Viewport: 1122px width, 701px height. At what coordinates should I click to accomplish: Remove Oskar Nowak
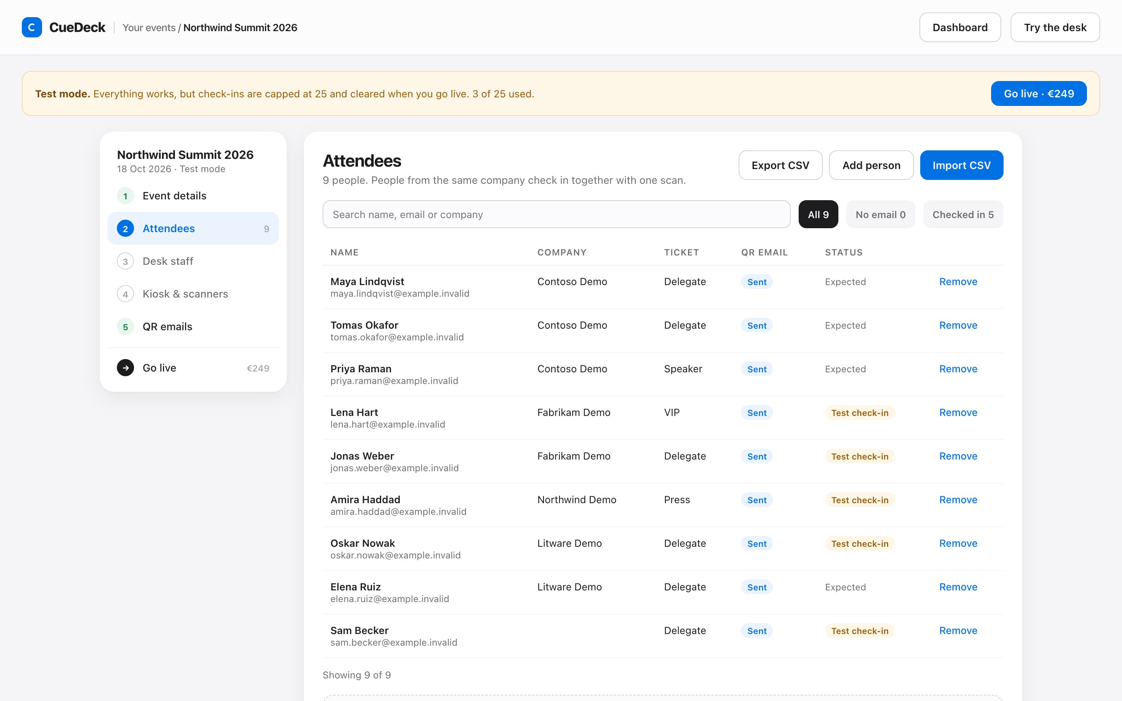tap(958, 543)
